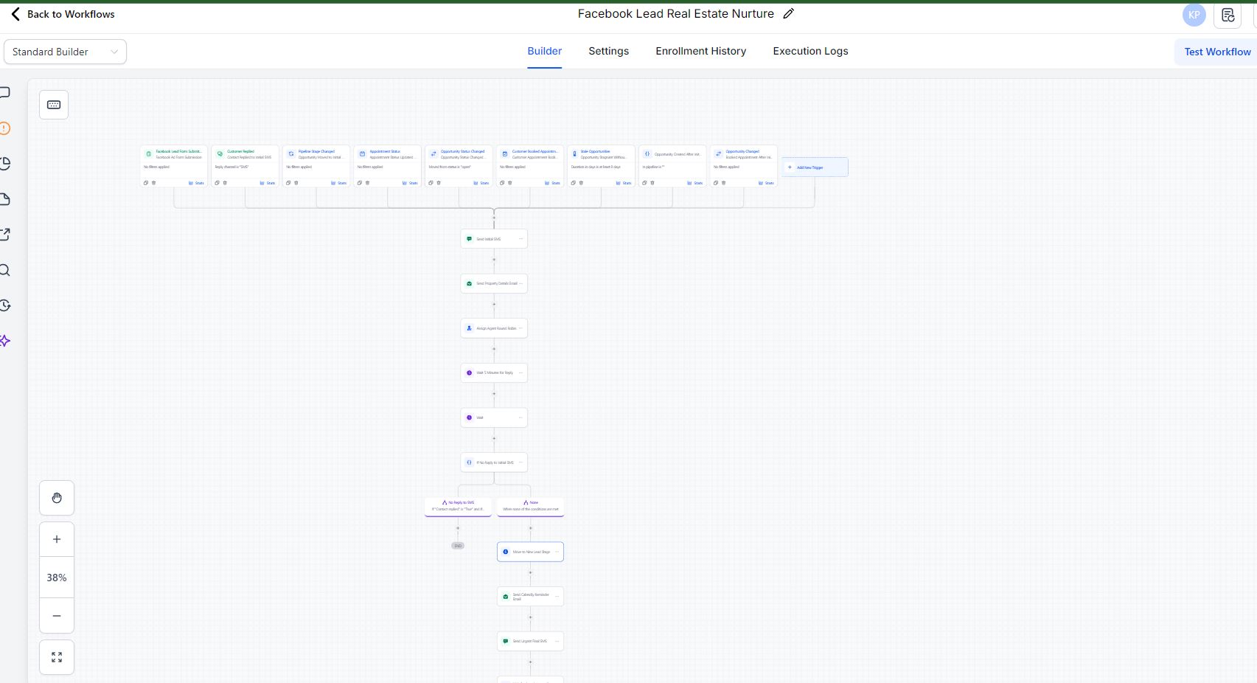
Task: Open the Standard Builder dropdown
Action: [x=65, y=52]
